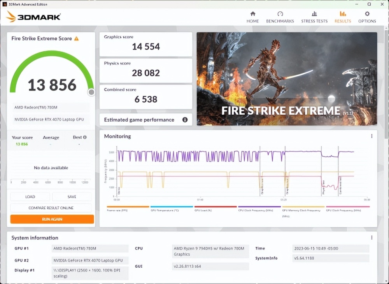Click the Combined score 6 538 card
This screenshot has width=389, height=284.
[146, 97]
